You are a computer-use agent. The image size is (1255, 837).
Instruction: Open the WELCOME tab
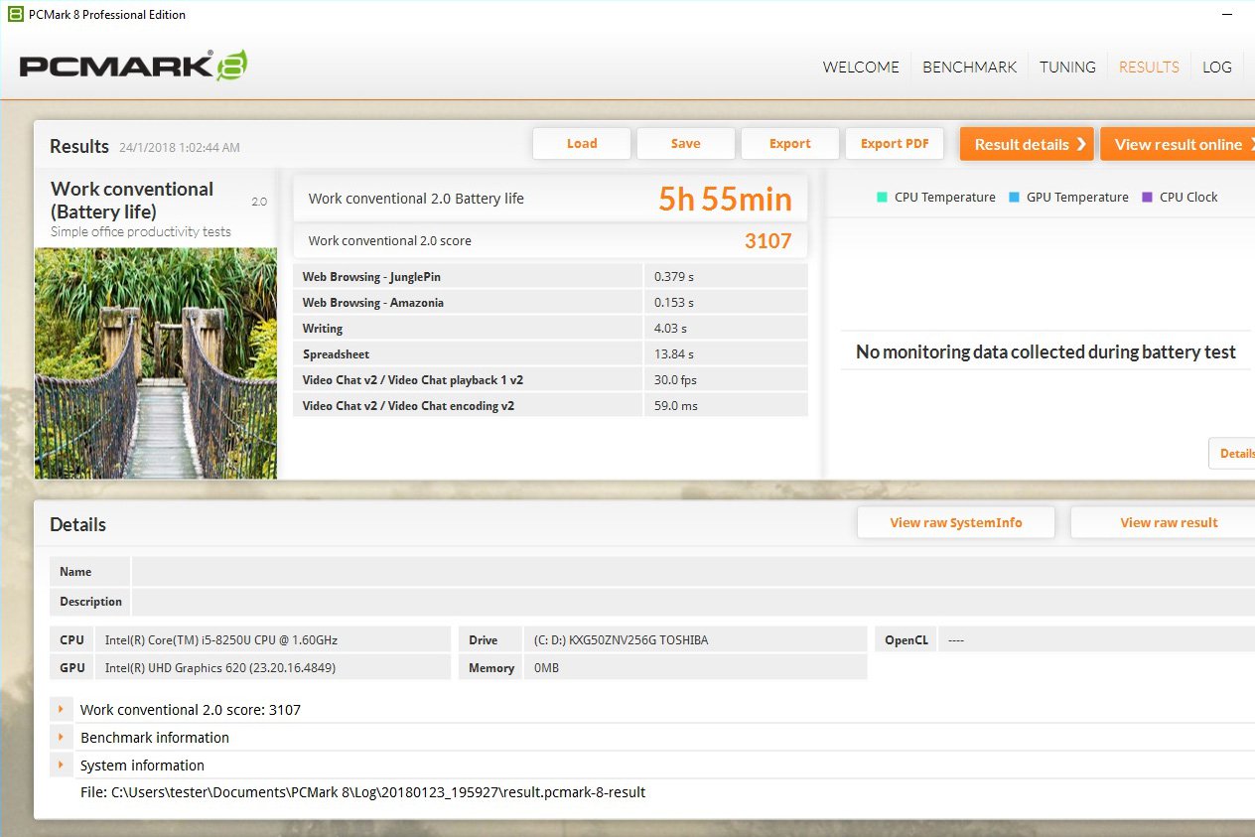point(861,68)
